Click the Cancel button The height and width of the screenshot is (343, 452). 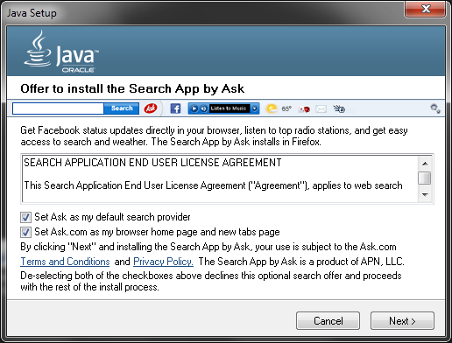click(x=328, y=321)
